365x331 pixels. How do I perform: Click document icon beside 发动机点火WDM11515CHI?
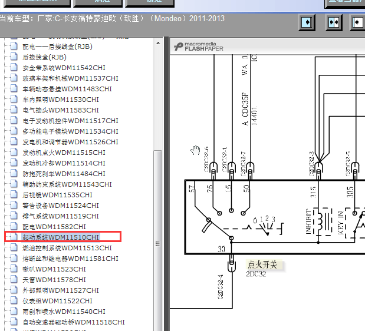point(14,152)
